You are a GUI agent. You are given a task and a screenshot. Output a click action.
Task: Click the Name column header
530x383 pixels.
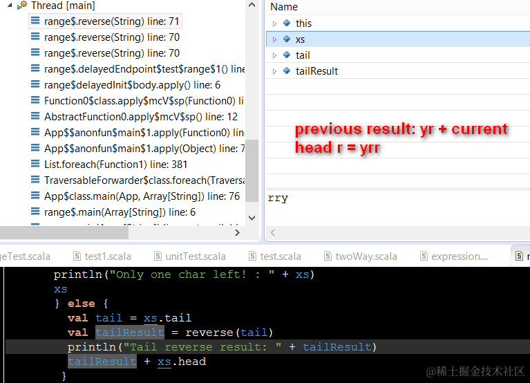[284, 7]
